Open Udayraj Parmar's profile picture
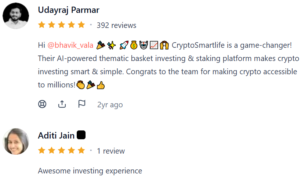 pyautogui.click(x=16, y=16)
